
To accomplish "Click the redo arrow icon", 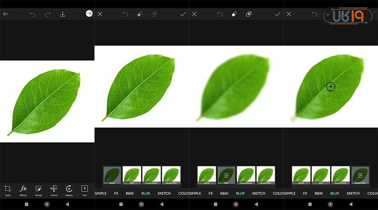I will coord(47,14).
